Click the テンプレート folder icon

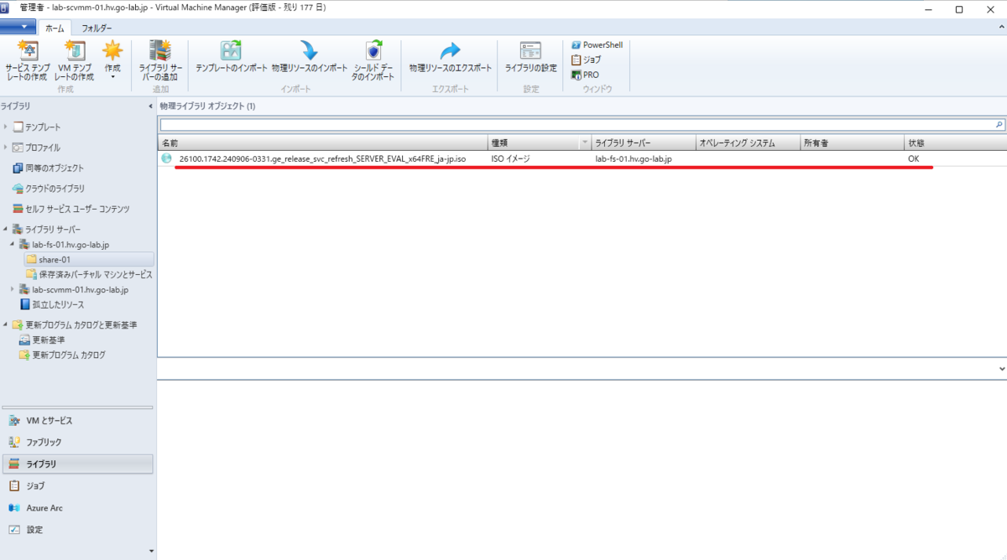pos(18,127)
